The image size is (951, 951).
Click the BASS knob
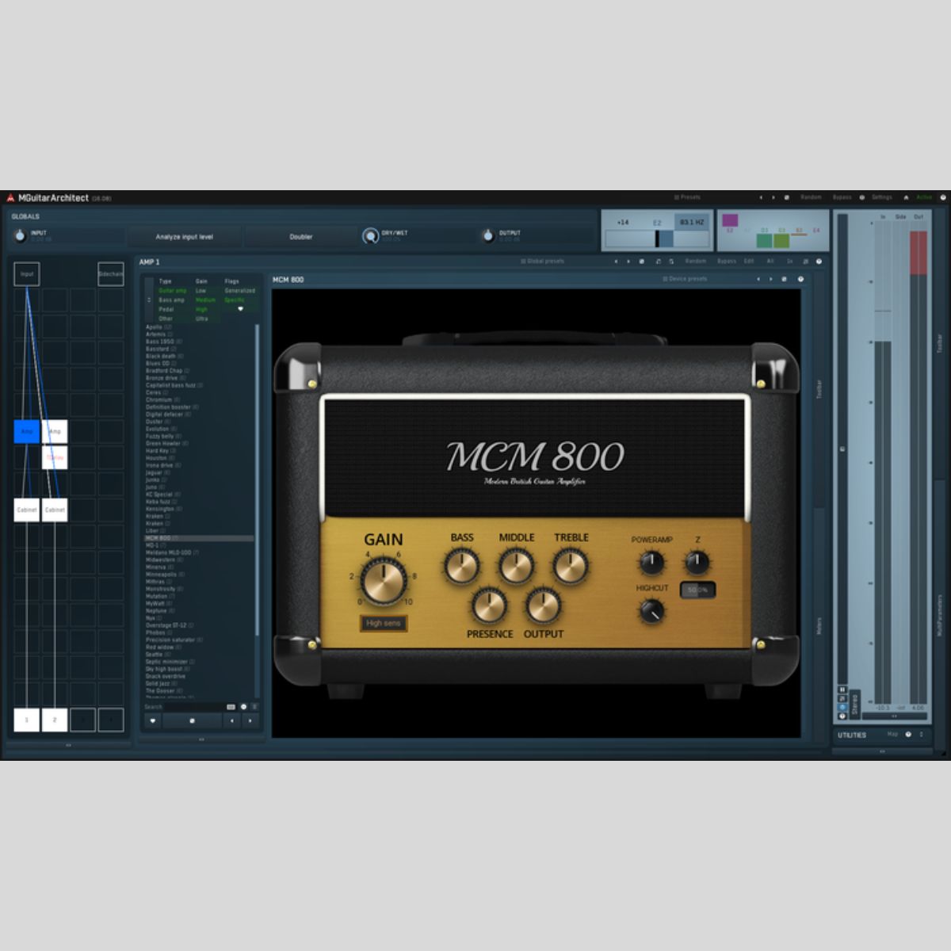tap(462, 566)
